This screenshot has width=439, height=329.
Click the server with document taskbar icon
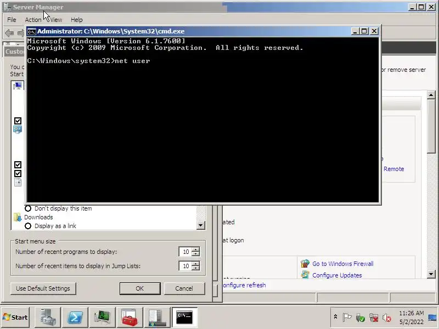tap(157, 317)
